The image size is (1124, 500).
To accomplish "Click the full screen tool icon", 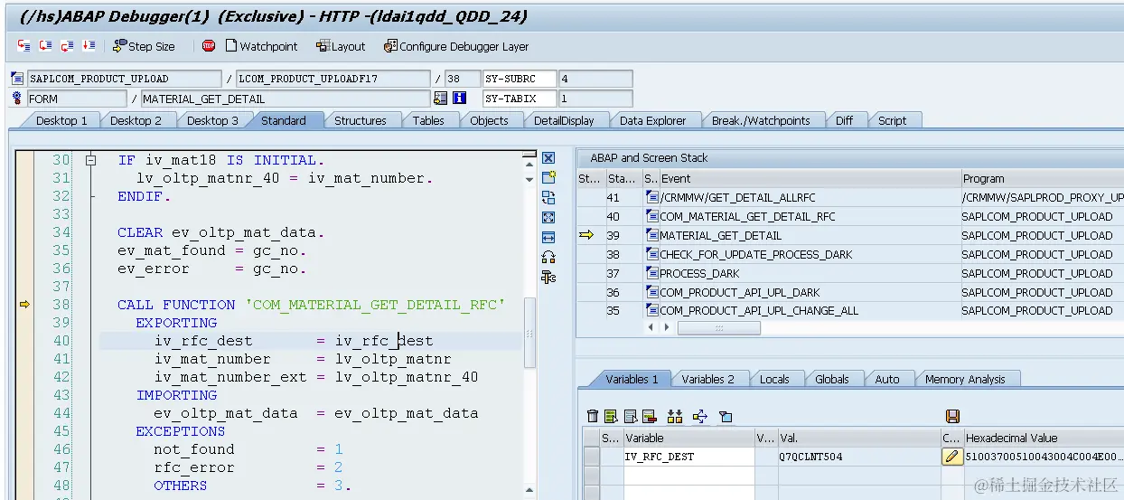I will tap(548, 218).
